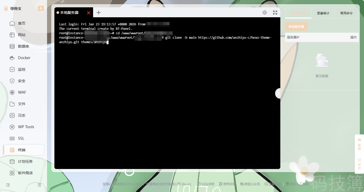Open the sidebar menu list settings
The image size is (364, 192).
[x=39, y=185]
